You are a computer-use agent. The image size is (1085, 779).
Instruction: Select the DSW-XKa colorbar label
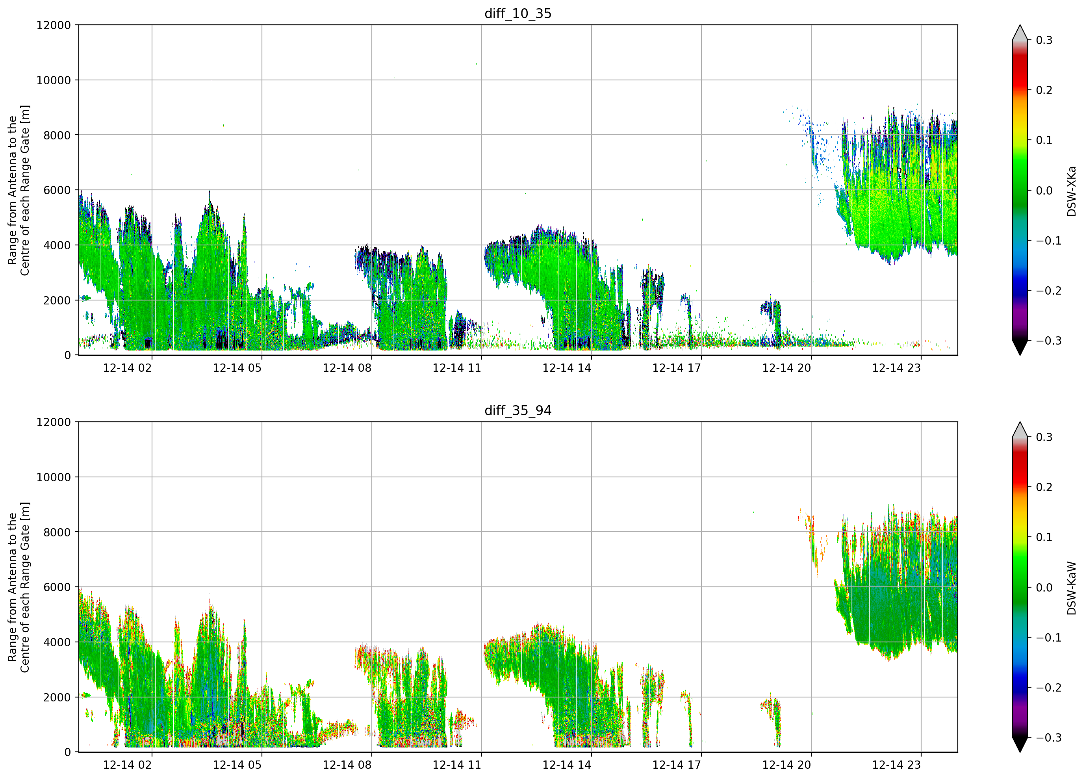point(1072,191)
